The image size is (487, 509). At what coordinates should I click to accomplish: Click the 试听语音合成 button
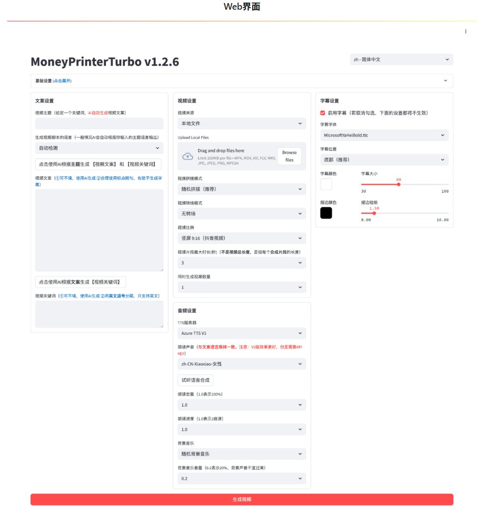tap(195, 380)
